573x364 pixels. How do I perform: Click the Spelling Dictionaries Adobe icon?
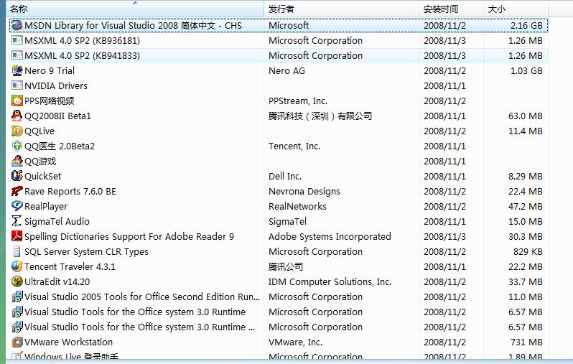pyautogui.click(x=17, y=236)
